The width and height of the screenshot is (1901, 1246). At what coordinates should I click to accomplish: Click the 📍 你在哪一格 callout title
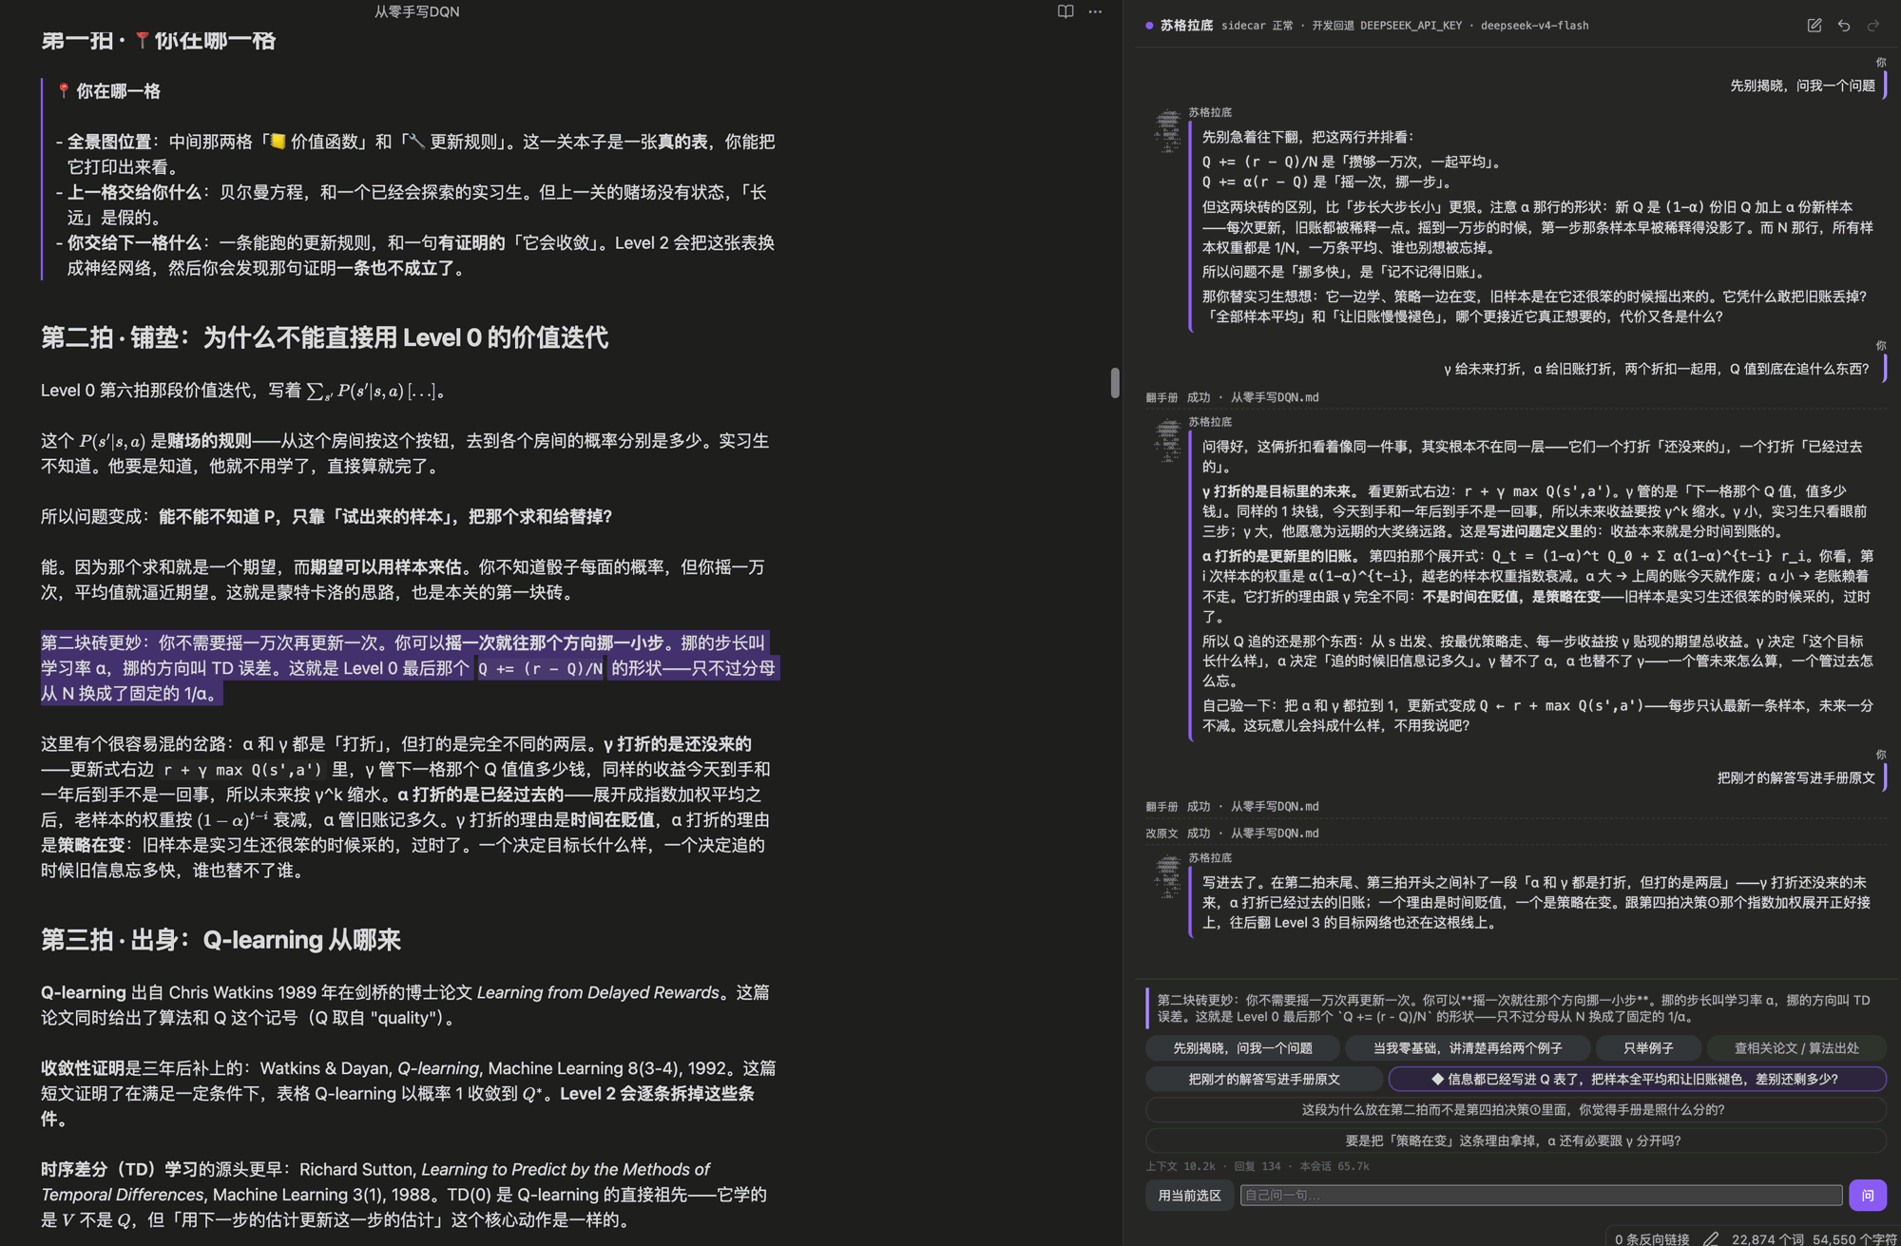point(108,91)
